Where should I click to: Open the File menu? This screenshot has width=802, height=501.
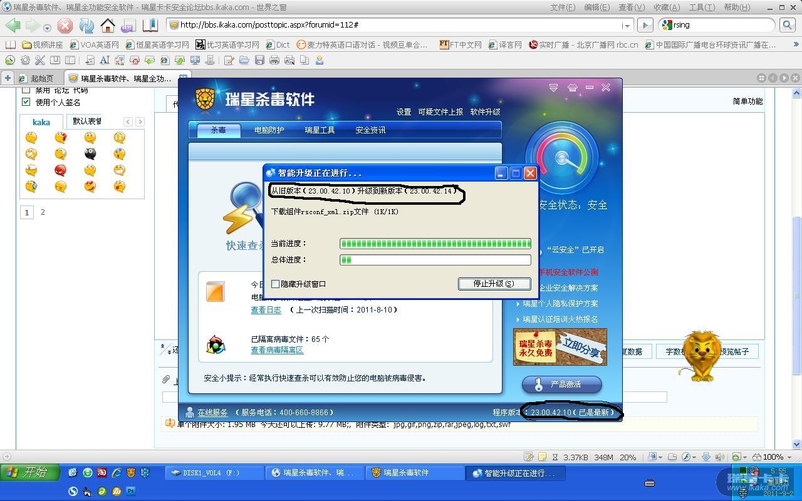tap(563, 8)
